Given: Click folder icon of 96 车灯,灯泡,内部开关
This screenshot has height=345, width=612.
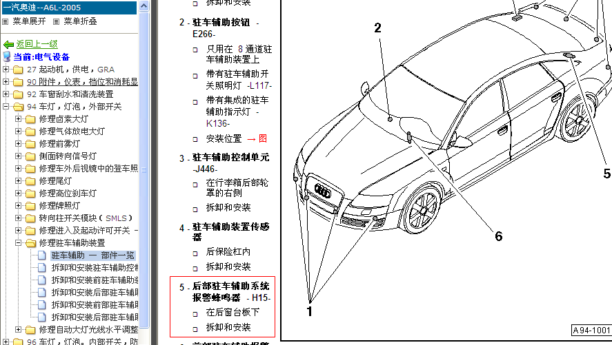Looking at the screenshot, I should pyautogui.click(x=18, y=342).
